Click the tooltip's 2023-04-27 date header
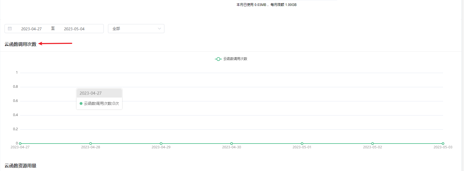Screen dimensions: 464x171 pyautogui.click(x=91, y=93)
